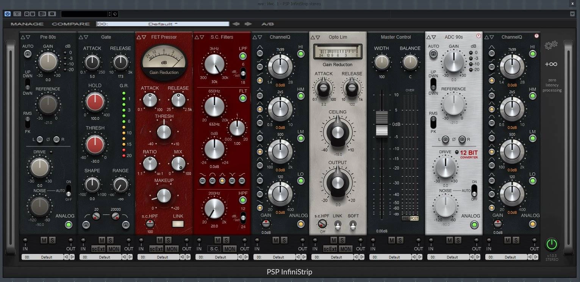Open the ADC 90s slot preset selector
Screen dimensions: 580x282
(448, 257)
